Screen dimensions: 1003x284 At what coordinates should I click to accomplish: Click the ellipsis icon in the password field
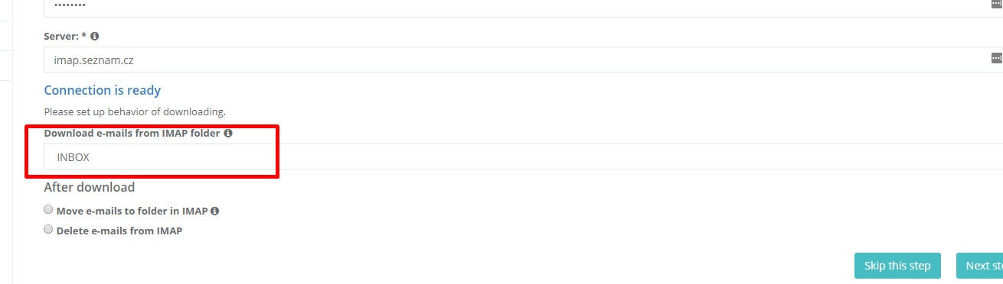pyautogui.click(x=997, y=4)
